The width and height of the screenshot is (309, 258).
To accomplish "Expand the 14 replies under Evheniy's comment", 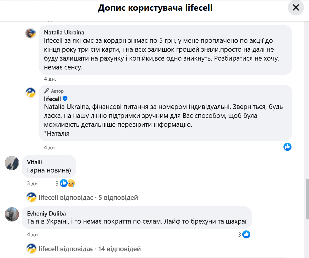I will click(x=90, y=249).
